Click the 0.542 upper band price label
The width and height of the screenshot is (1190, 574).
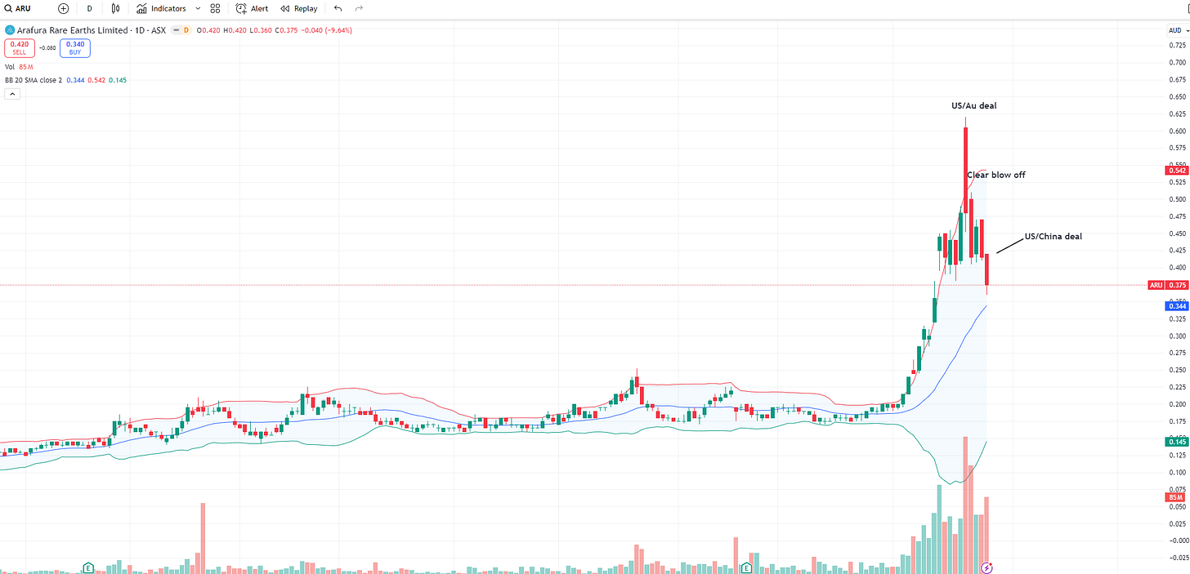[1177, 171]
